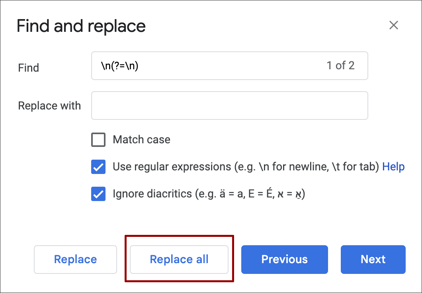Jump to the Next match
The width and height of the screenshot is (422, 293).
373,260
